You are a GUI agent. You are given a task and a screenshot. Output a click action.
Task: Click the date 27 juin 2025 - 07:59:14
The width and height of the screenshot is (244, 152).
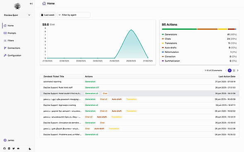tap(225, 82)
